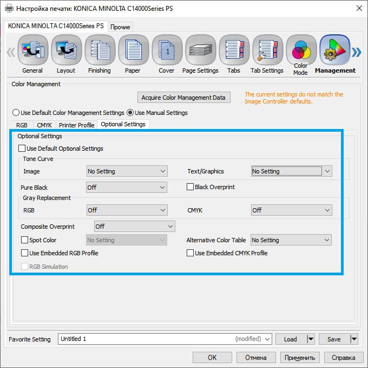This screenshot has height=368, width=368.
Task: Click the Отмена button
Action: coord(256,357)
